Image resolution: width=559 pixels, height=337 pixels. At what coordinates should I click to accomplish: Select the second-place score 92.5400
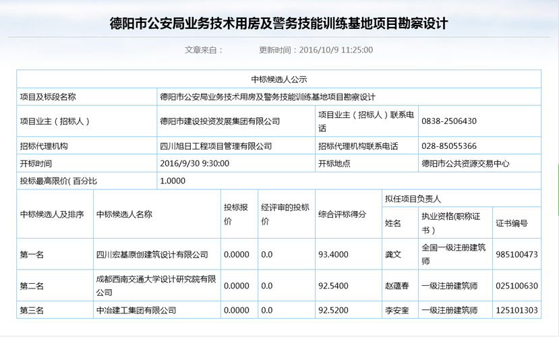coord(333,286)
